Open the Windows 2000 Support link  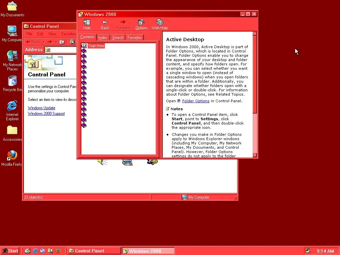(x=46, y=114)
